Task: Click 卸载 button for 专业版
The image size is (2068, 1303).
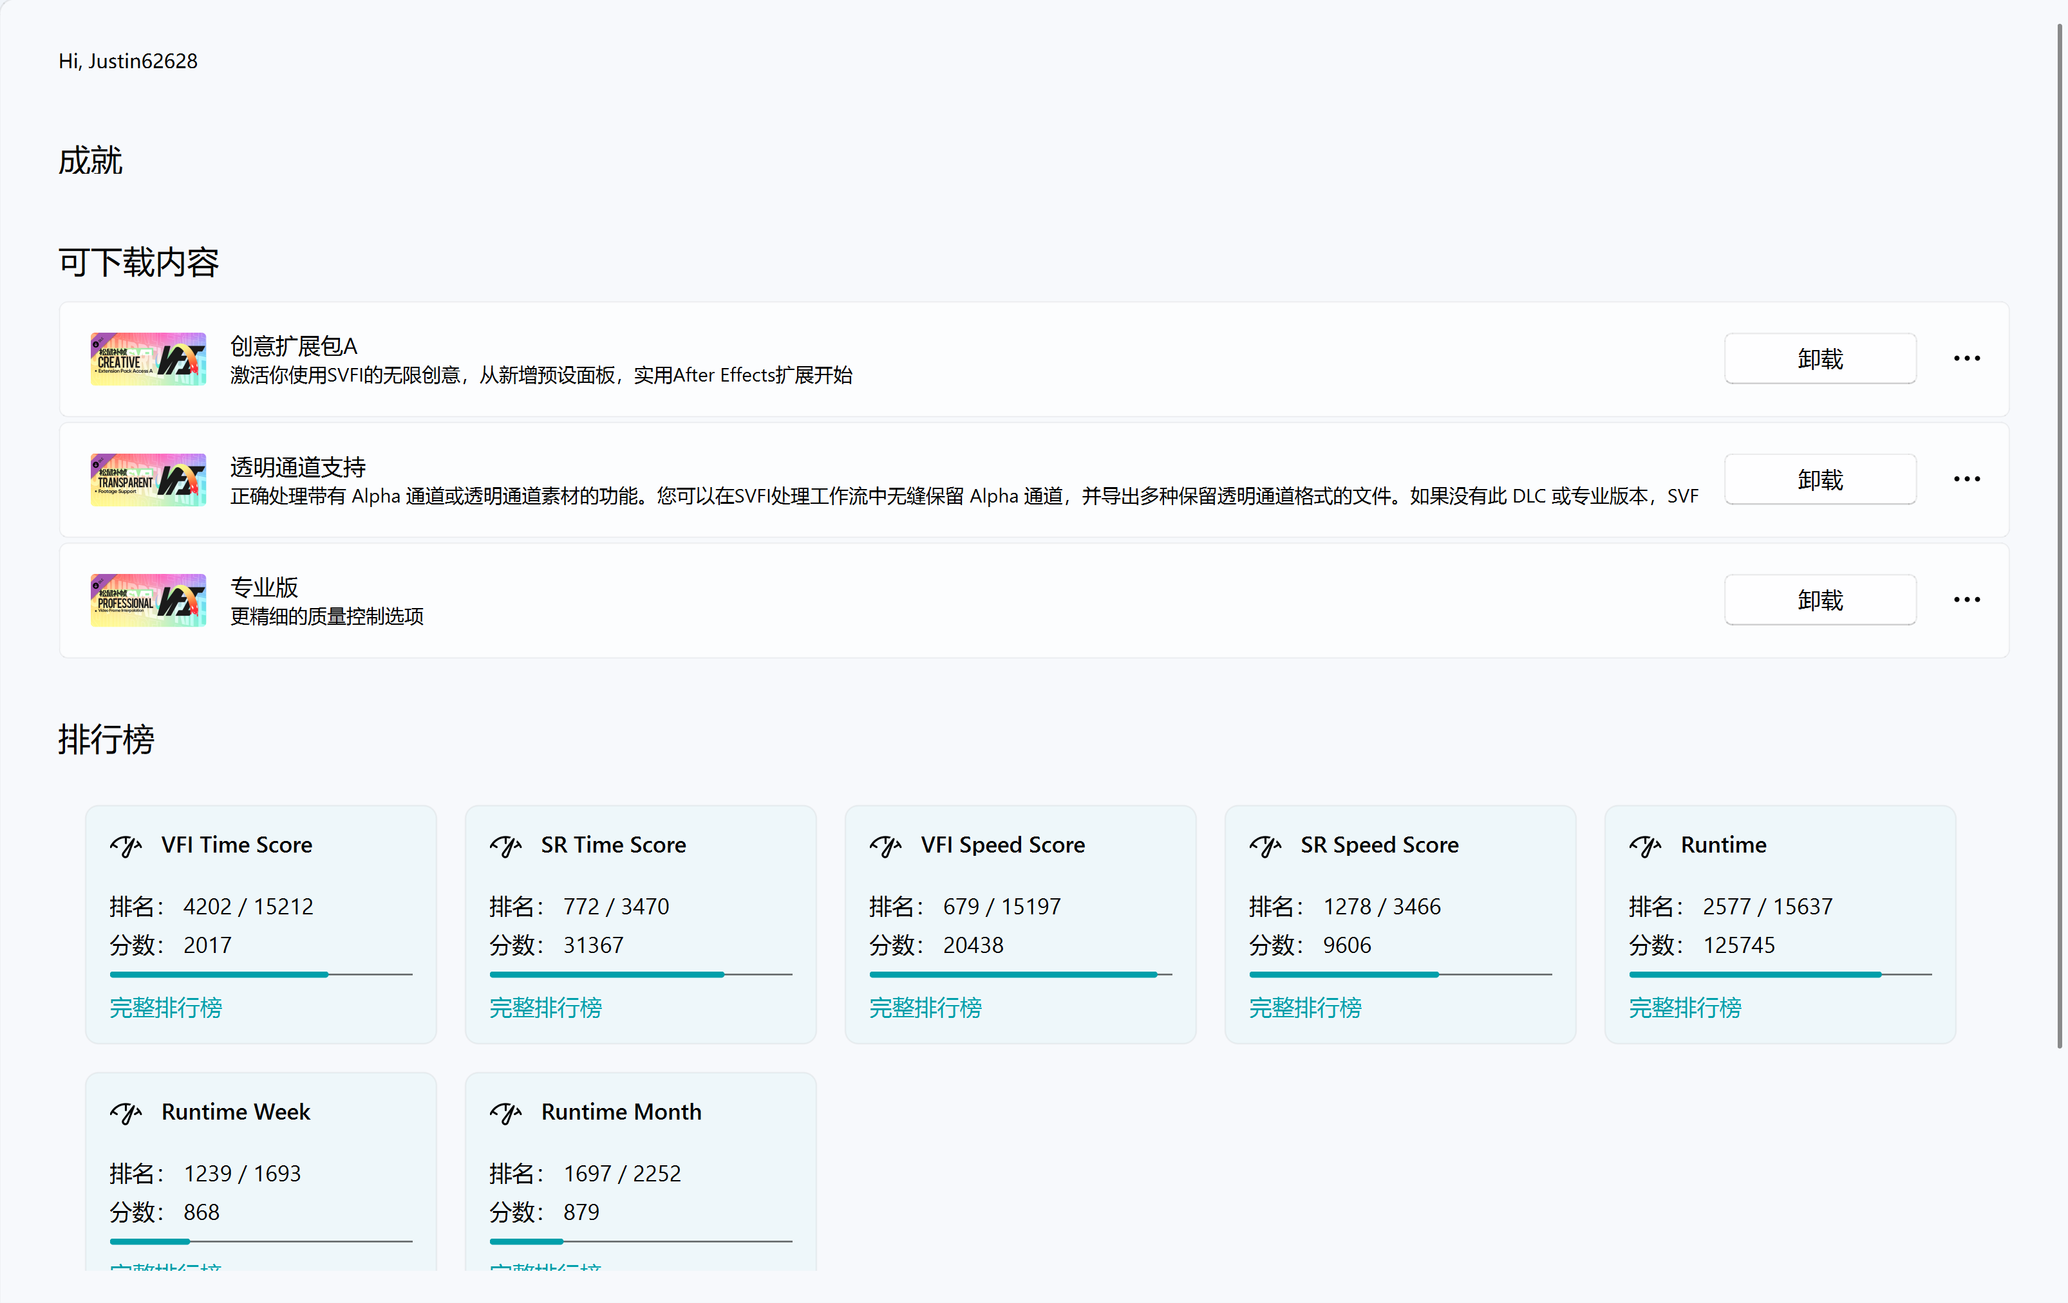Action: click(1820, 600)
